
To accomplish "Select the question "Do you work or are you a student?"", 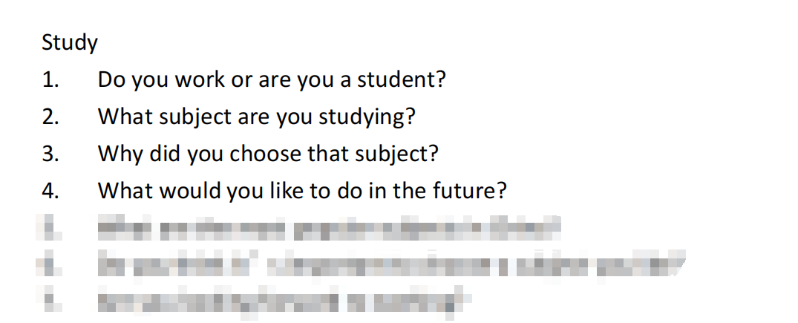I will (x=272, y=80).
